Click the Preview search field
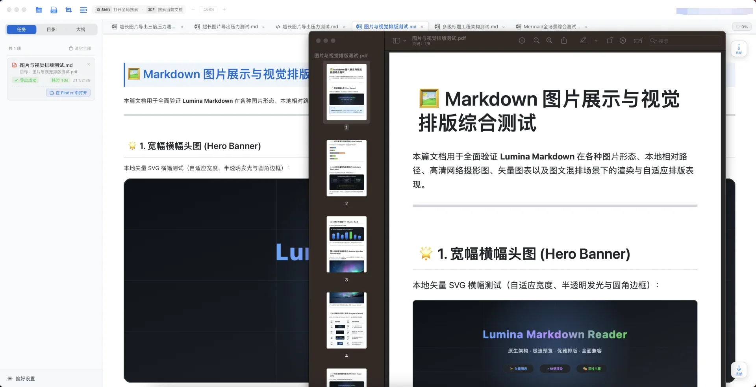Viewport: 756px width, 387px height. 685,41
